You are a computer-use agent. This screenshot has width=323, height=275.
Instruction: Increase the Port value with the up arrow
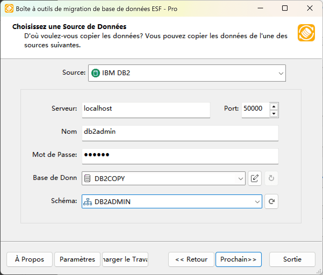(274, 106)
